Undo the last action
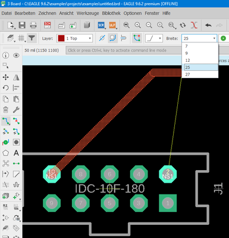The width and height of the screenshot is (229, 238). coord(208,25)
